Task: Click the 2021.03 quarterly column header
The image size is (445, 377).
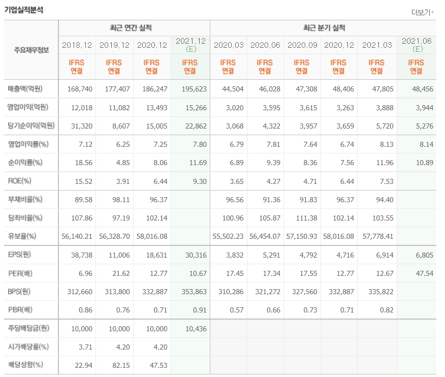Action: coord(377,45)
